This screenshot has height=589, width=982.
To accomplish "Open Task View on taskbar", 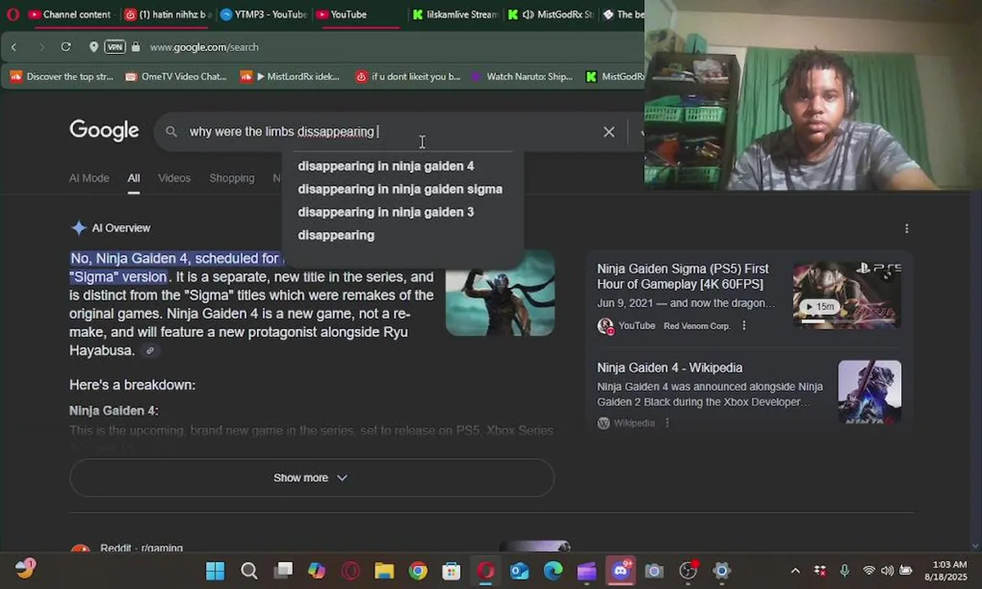I will (283, 571).
